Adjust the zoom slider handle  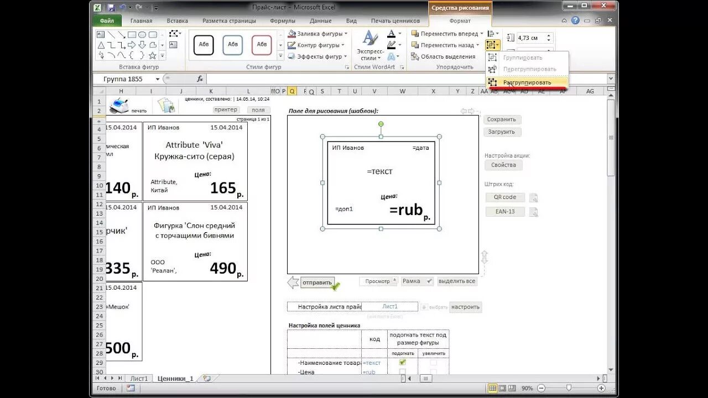click(569, 388)
